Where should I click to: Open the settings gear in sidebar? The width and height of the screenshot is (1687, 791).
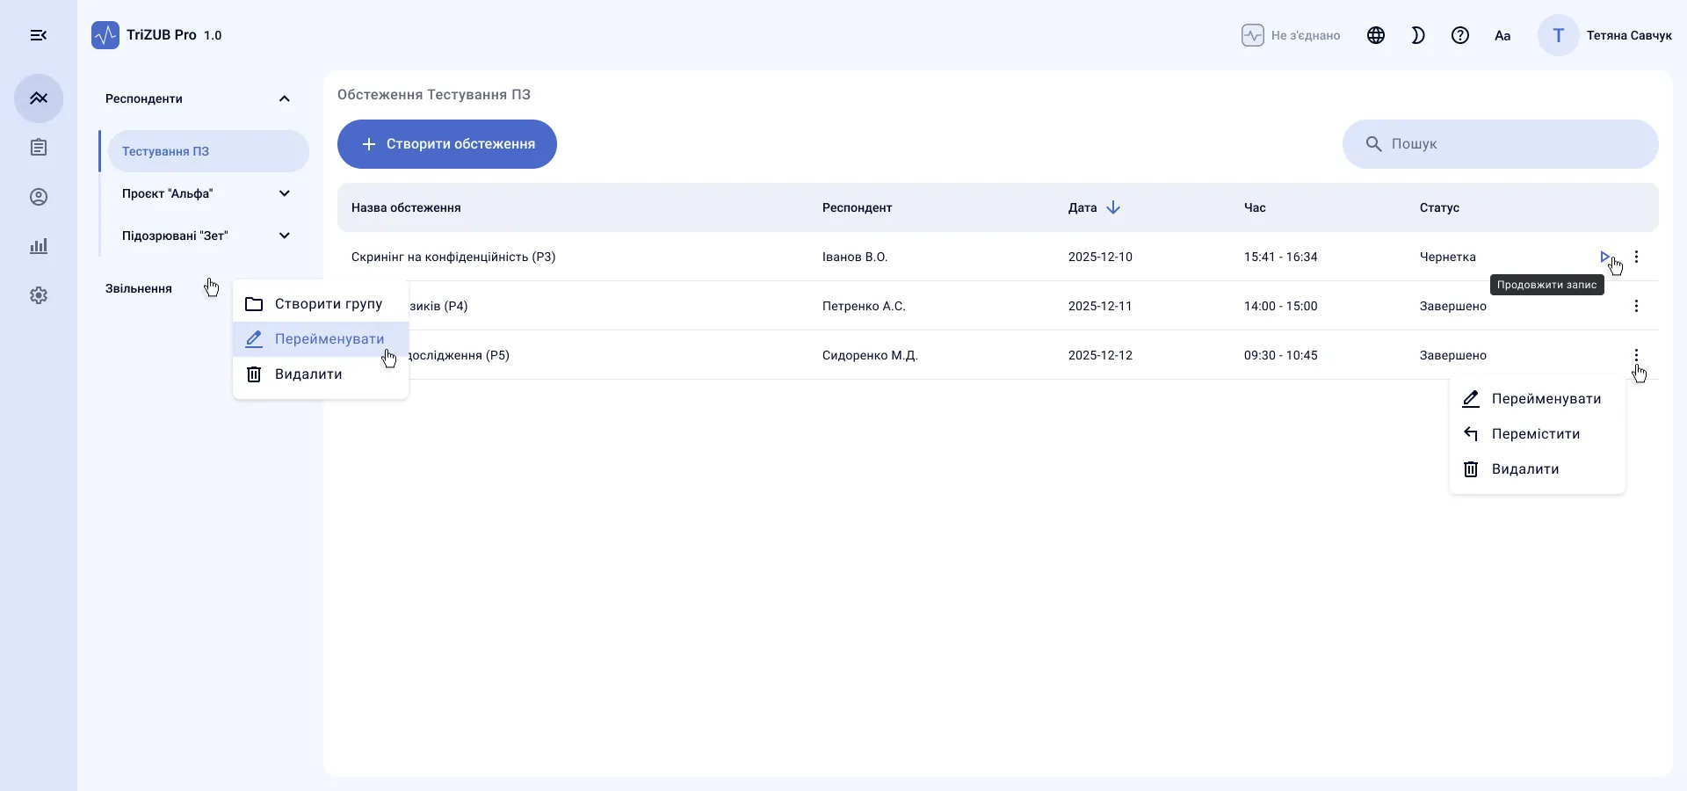pyautogui.click(x=39, y=295)
